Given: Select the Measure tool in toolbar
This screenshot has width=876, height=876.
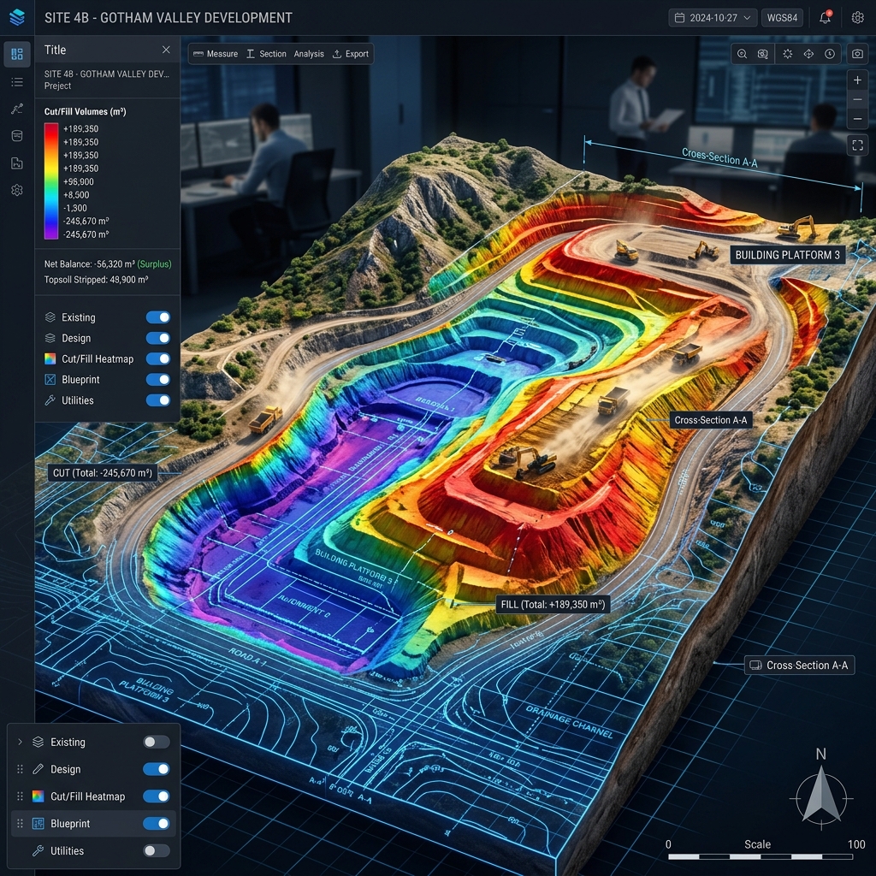Looking at the screenshot, I should [216, 54].
